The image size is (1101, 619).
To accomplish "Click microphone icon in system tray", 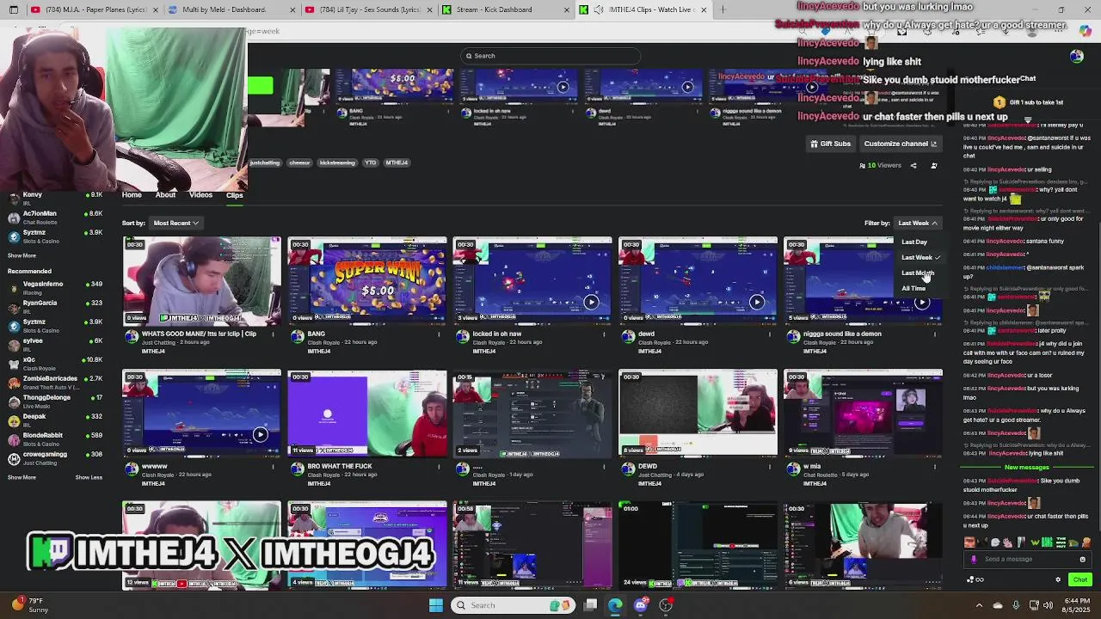I will tap(1016, 605).
